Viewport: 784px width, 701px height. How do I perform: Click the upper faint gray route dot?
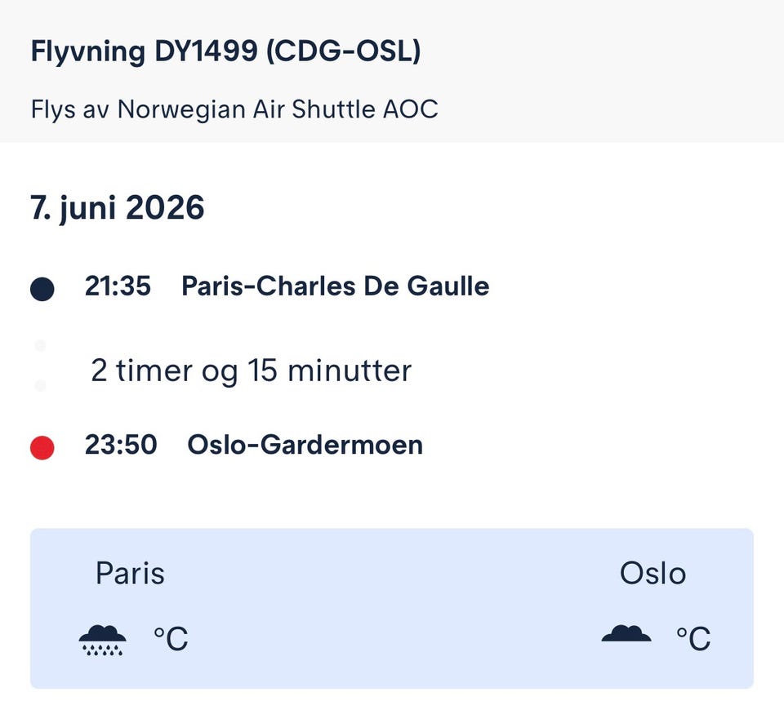pyautogui.click(x=40, y=346)
